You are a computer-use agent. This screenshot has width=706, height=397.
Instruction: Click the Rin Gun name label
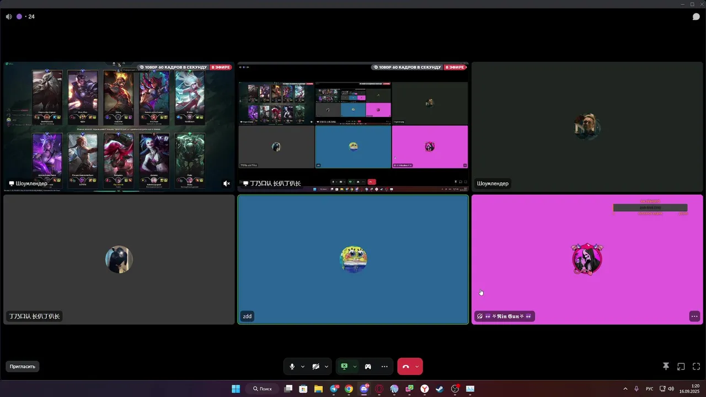505,316
